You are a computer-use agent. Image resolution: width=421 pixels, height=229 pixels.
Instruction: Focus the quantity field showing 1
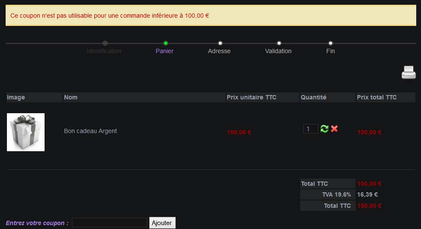tap(311, 129)
